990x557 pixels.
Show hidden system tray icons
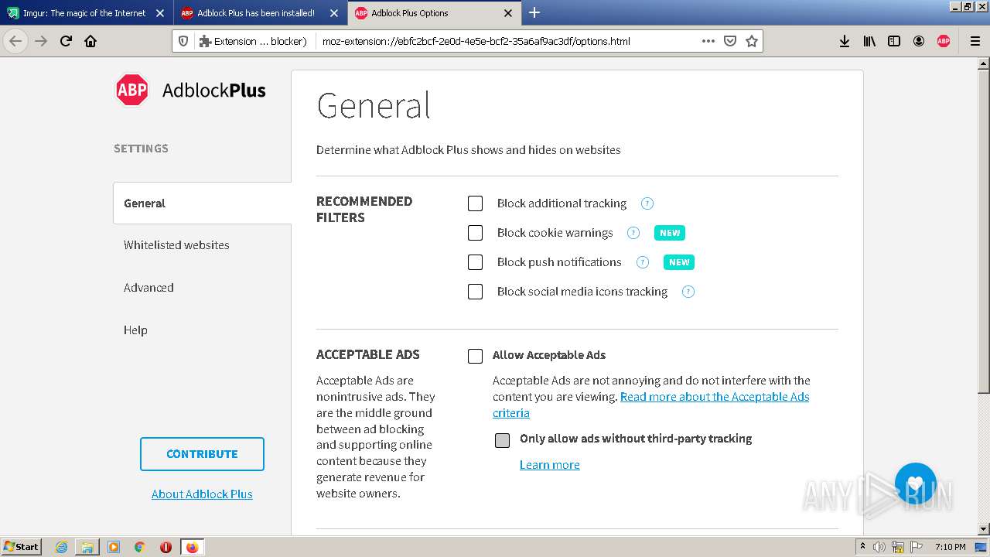(x=862, y=547)
